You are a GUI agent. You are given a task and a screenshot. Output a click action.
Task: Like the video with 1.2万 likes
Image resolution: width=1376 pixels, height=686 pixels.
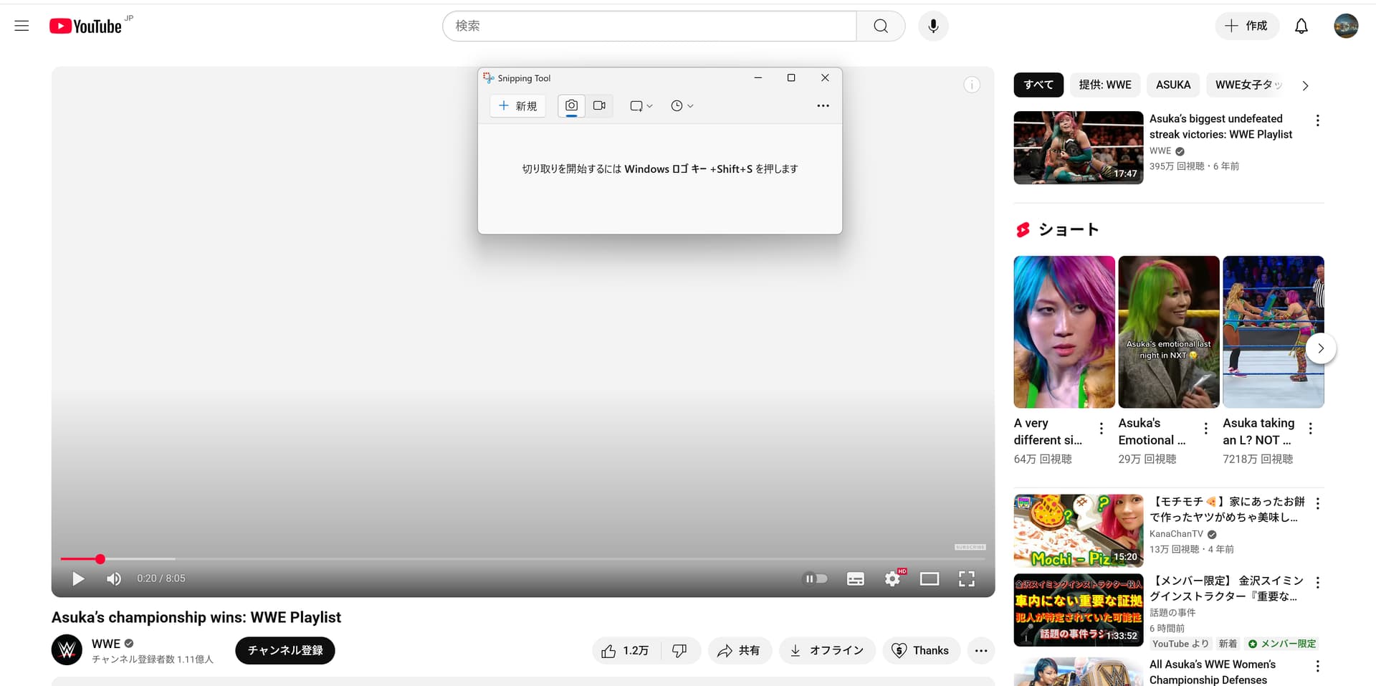tap(626, 650)
